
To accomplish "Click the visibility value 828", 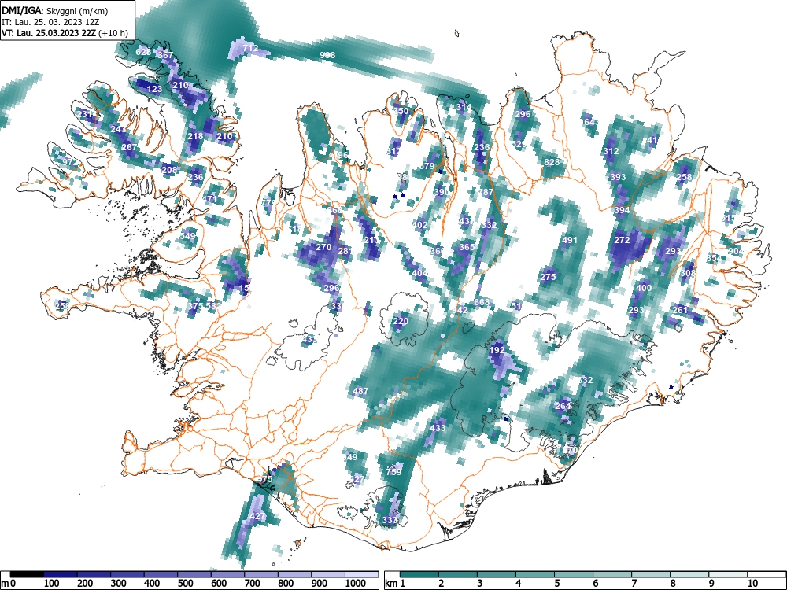I will 552,162.
